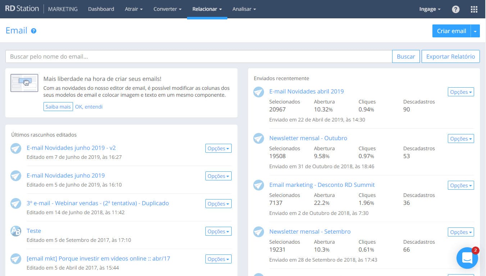Click the Saiba mais button
486x276 pixels.
pos(58,107)
